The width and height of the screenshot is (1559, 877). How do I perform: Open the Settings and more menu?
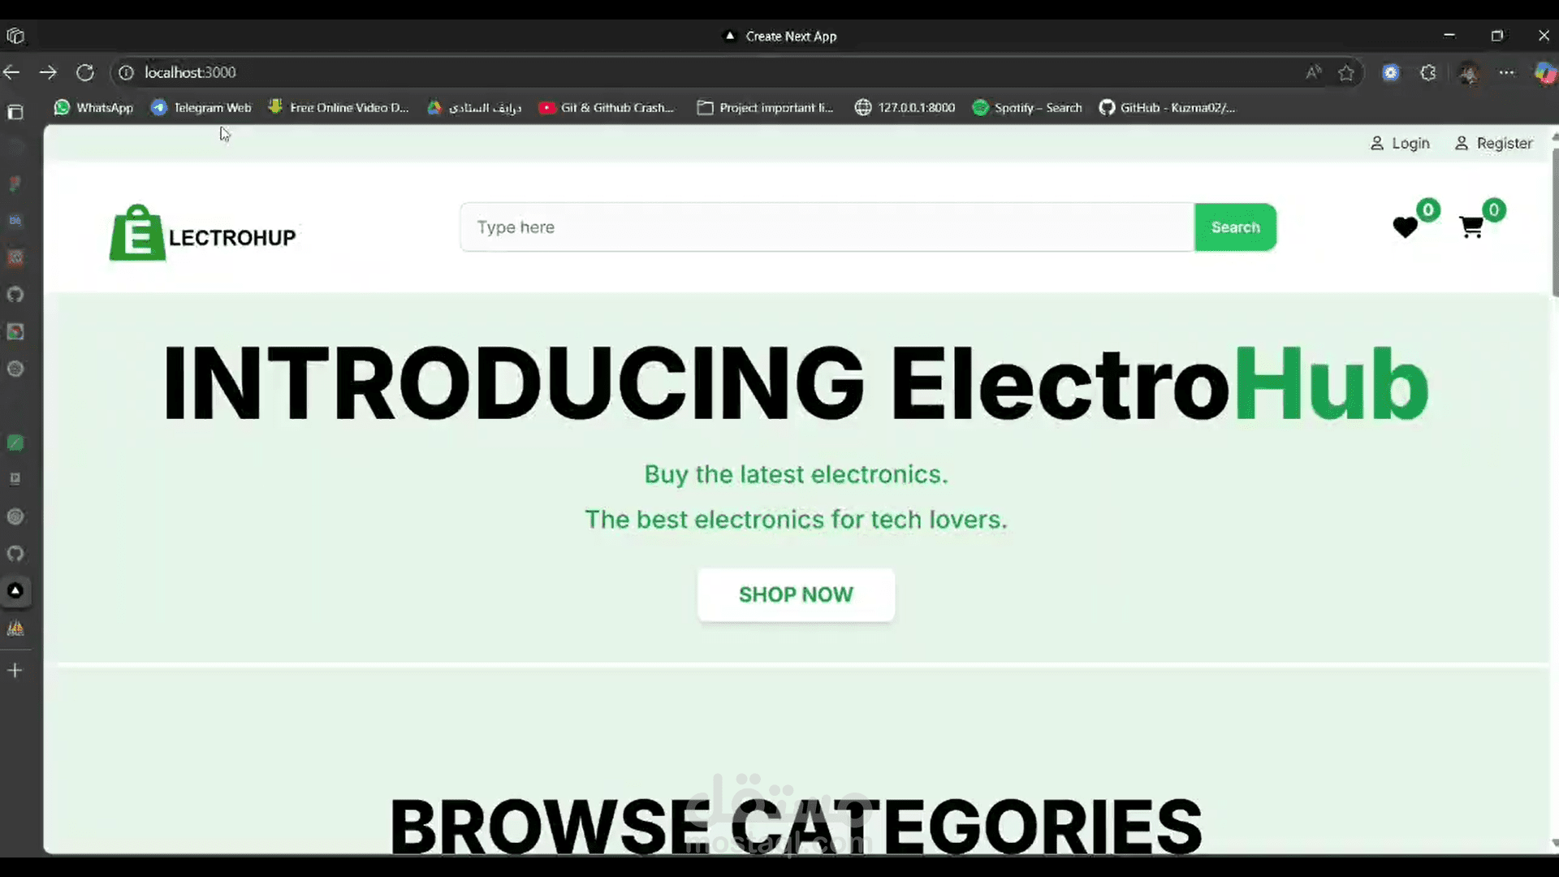point(1508,72)
